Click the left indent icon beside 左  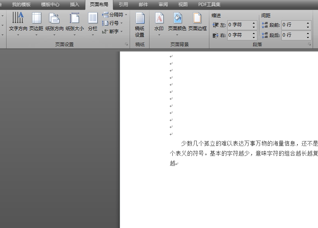click(215, 25)
